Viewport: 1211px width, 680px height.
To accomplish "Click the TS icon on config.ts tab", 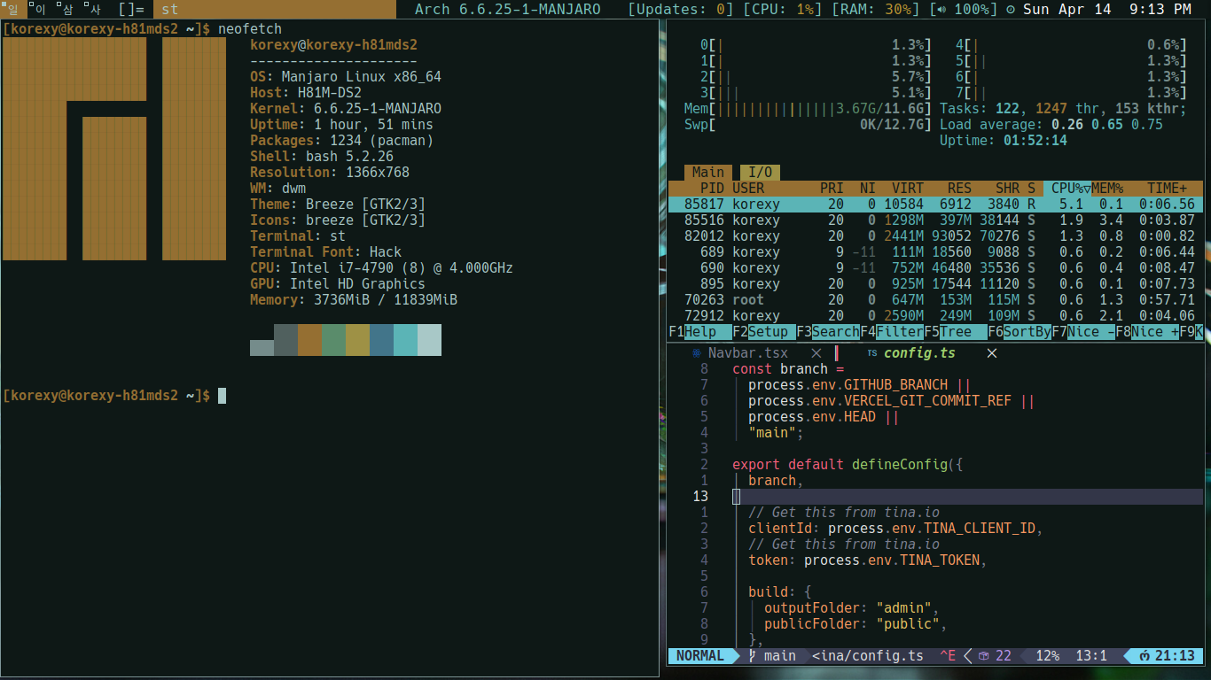I will [x=872, y=353].
